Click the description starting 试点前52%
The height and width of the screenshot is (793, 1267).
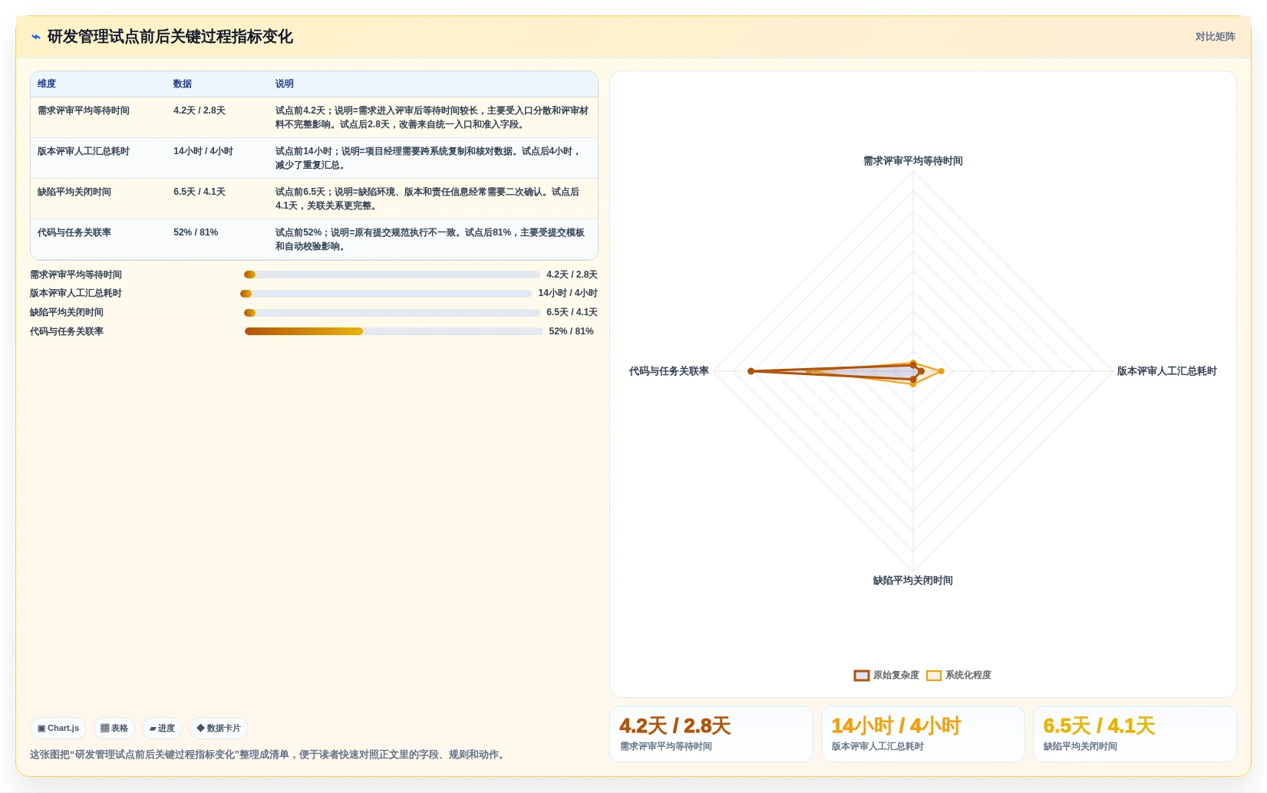coord(431,239)
